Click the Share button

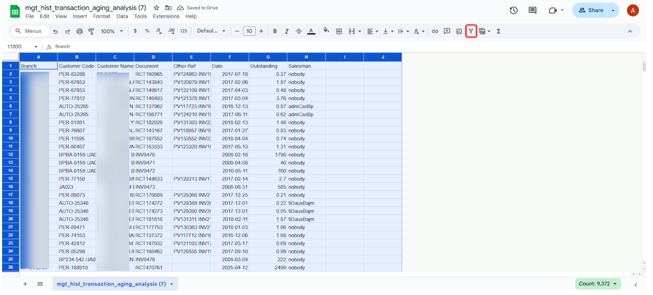[590, 10]
